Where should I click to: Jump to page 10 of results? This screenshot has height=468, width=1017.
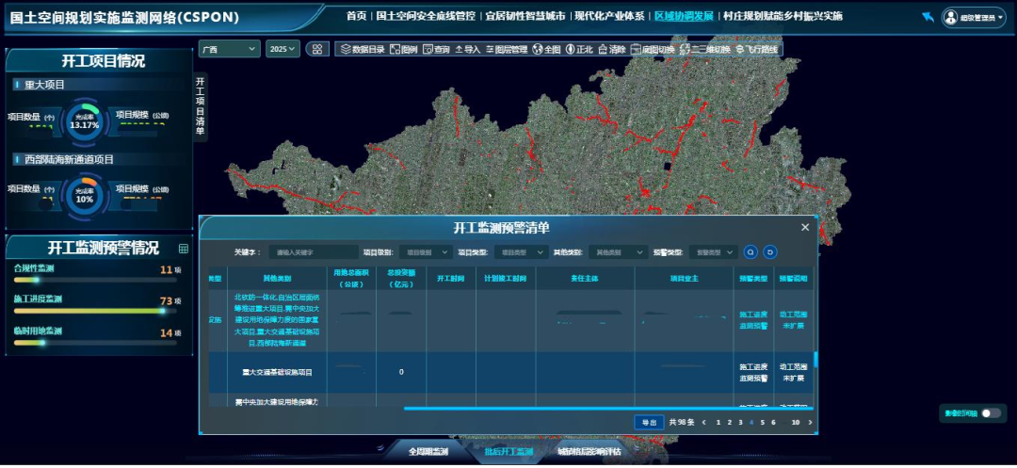point(795,422)
